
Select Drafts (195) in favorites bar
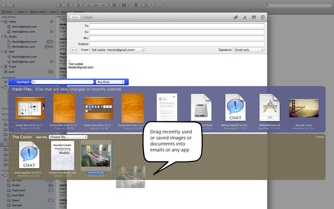coord(38,12)
